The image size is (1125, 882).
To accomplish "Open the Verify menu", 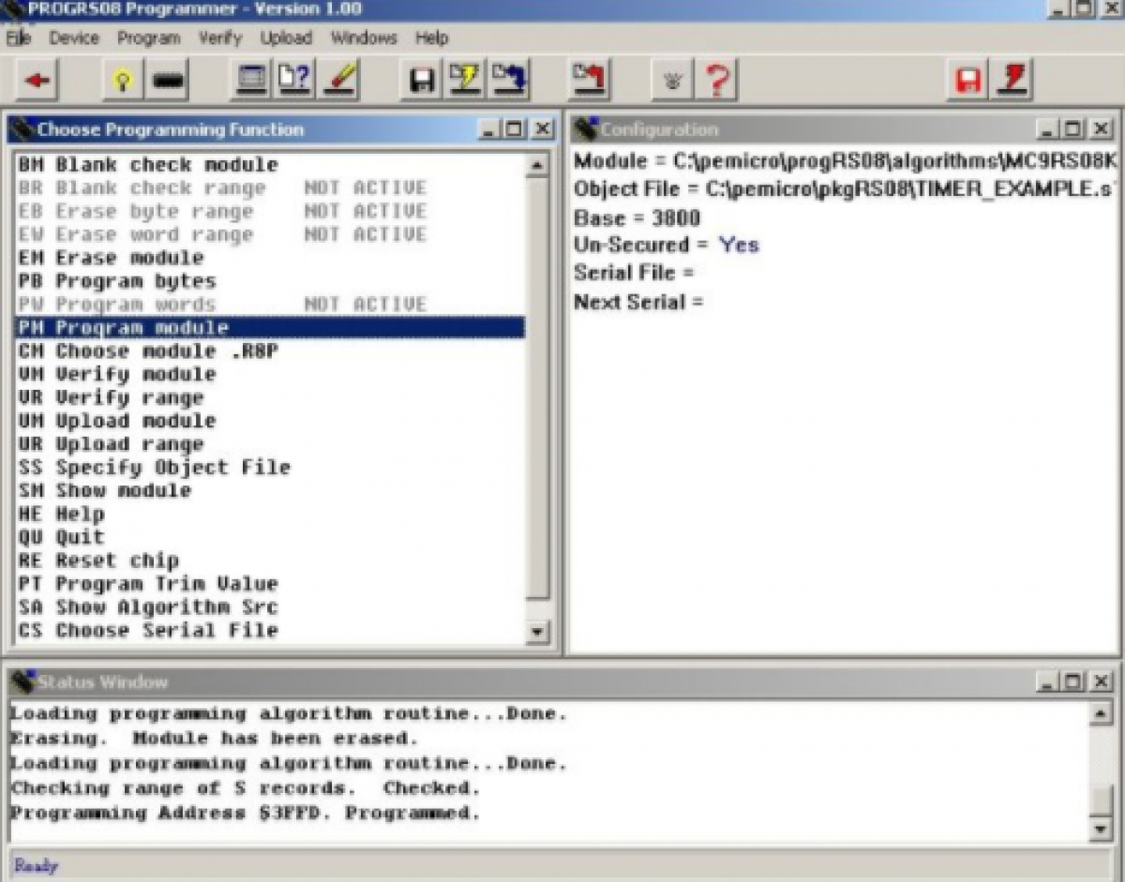I will tap(219, 38).
